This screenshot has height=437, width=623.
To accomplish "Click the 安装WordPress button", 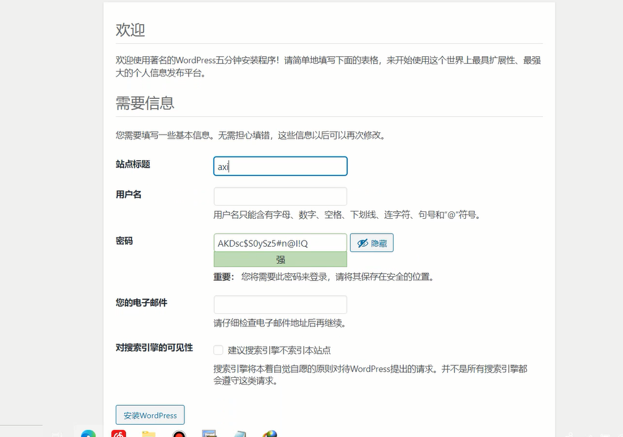I will pyautogui.click(x=150, y=415).
